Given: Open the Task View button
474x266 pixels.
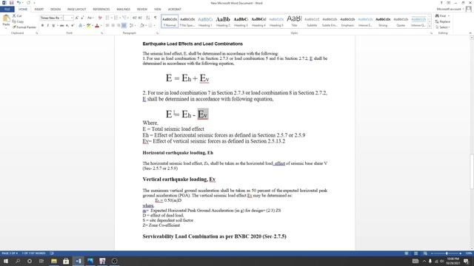Looking at the screenshot, I should (41, 261).
